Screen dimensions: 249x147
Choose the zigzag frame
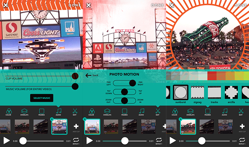point(198,92)
